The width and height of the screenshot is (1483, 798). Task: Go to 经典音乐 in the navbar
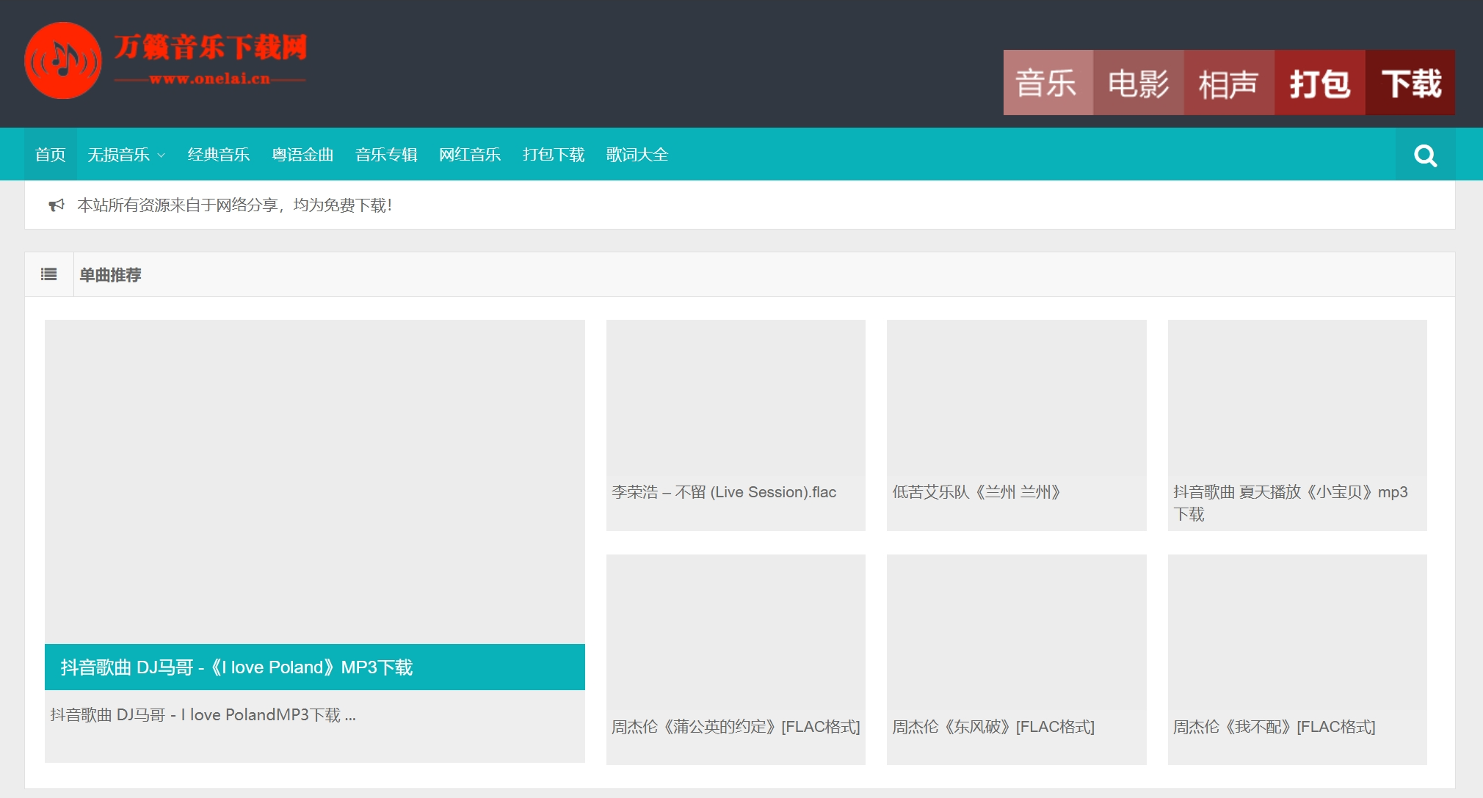tap(219, 155)
